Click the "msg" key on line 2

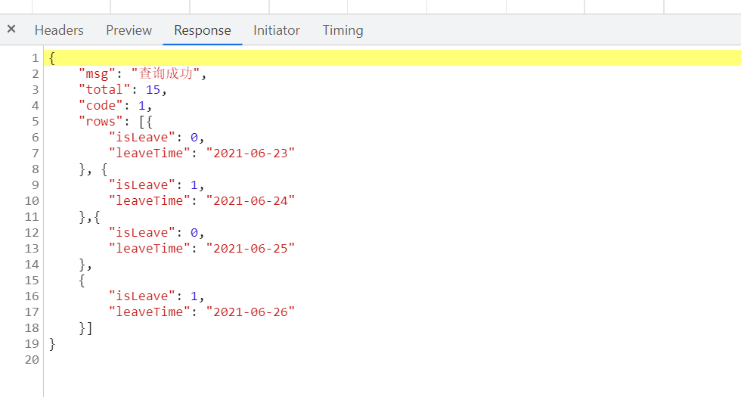(97, 74)
